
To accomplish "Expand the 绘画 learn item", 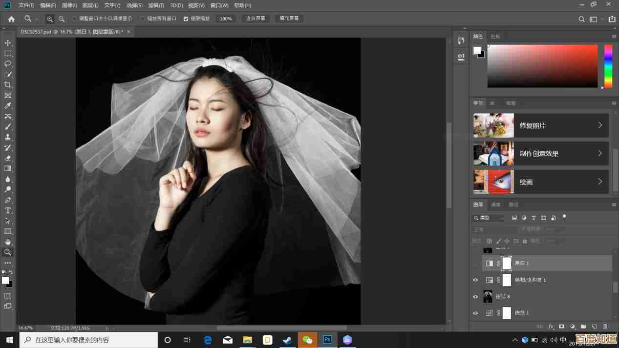I will 600,182.
